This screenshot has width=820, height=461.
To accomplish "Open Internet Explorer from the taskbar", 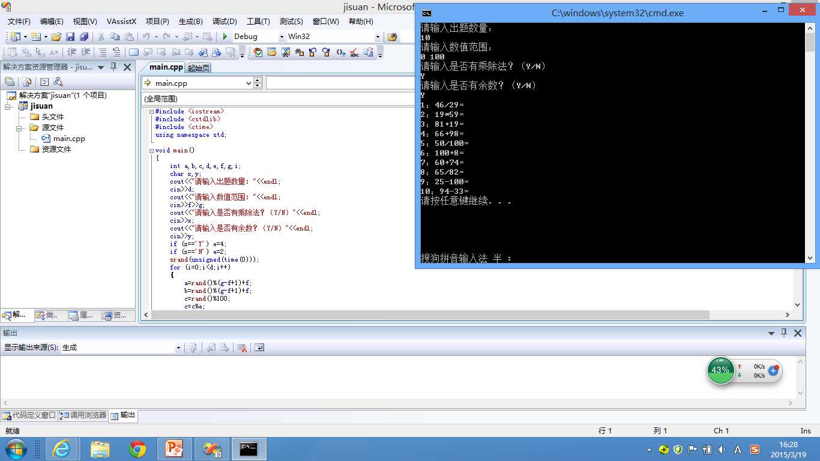I will coord(61,449).
